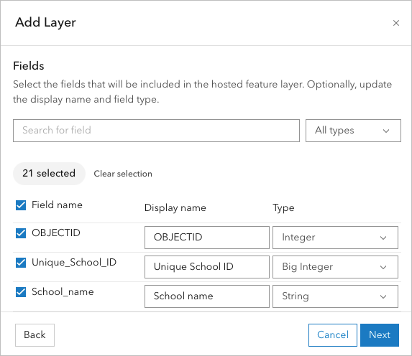Uncheck the OBJECTID field checkbox

[x=21, y=233]
